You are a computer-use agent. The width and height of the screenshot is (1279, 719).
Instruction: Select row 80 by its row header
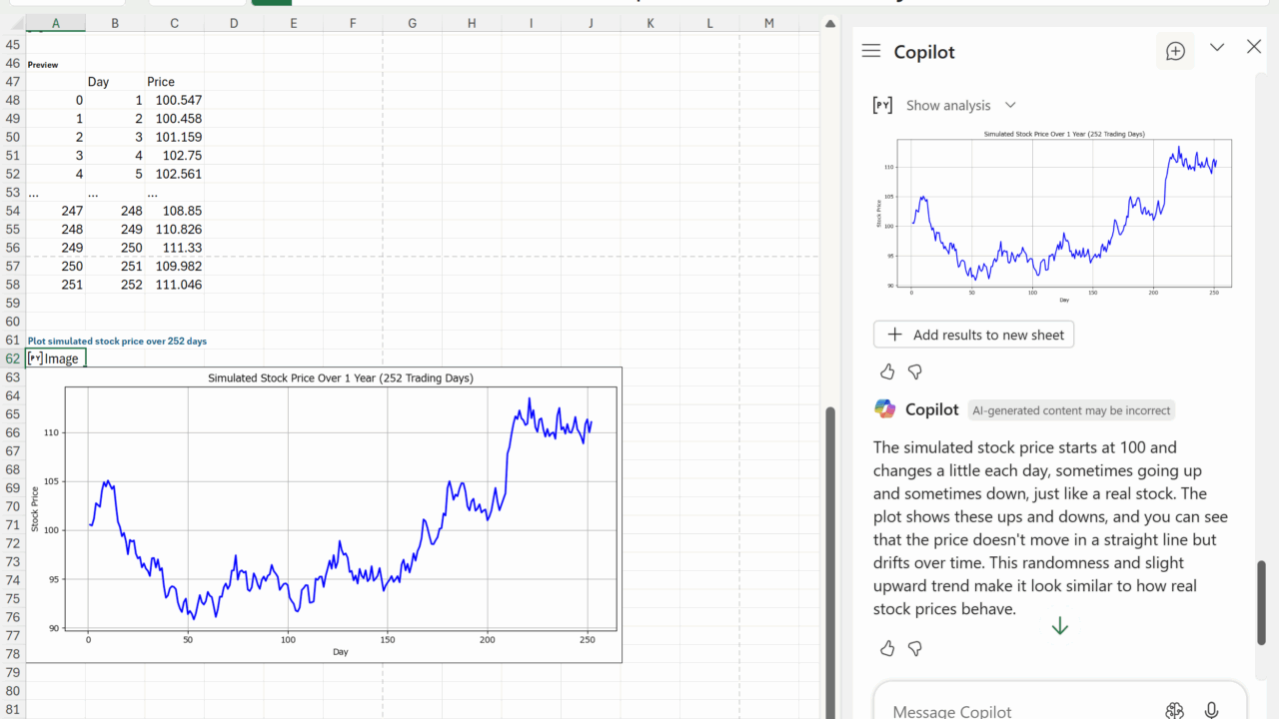click(13, 691)
